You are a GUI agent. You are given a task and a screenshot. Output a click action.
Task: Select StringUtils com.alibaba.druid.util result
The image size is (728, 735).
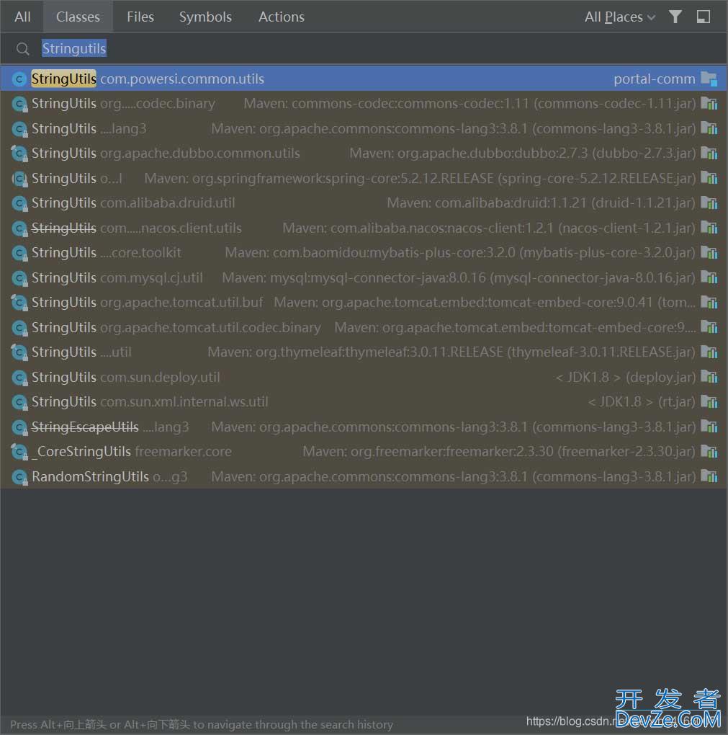coord(364,203)
